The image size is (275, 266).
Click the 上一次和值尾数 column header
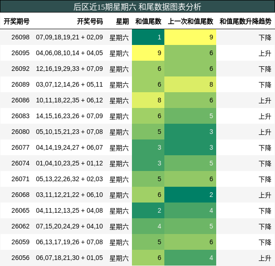click(190, 21)
